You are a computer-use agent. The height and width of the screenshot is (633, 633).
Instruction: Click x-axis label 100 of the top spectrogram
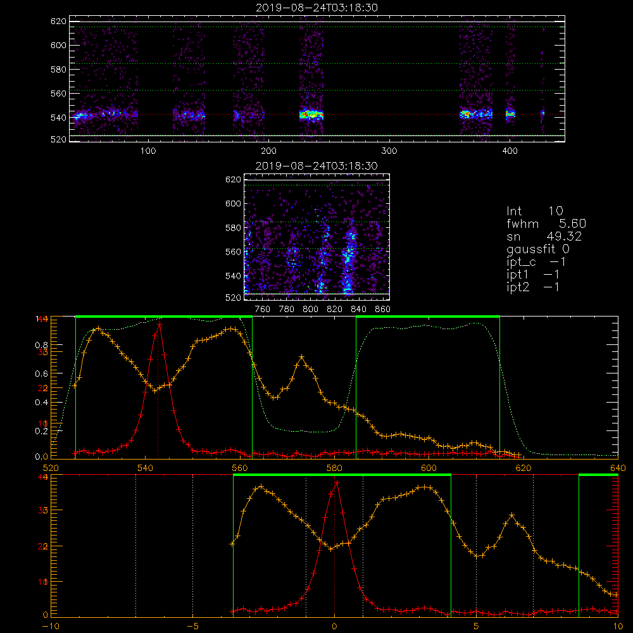click(148, 151)
